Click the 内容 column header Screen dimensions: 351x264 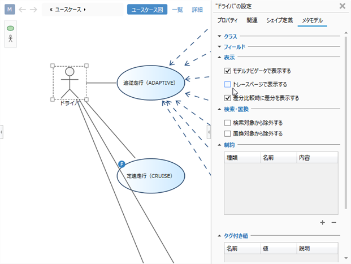[317, 158]
